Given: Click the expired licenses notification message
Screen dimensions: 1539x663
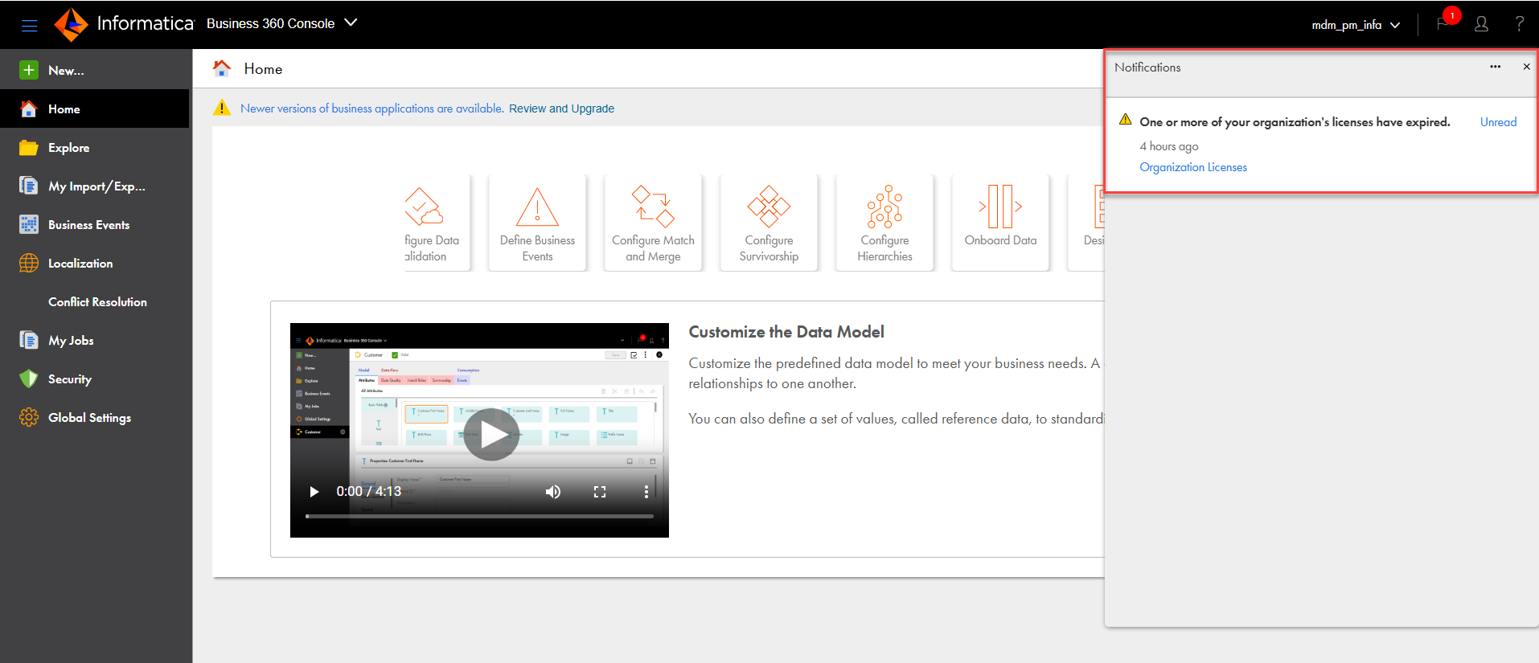Looking at the screenshot, I should (x=1295, y=122).
